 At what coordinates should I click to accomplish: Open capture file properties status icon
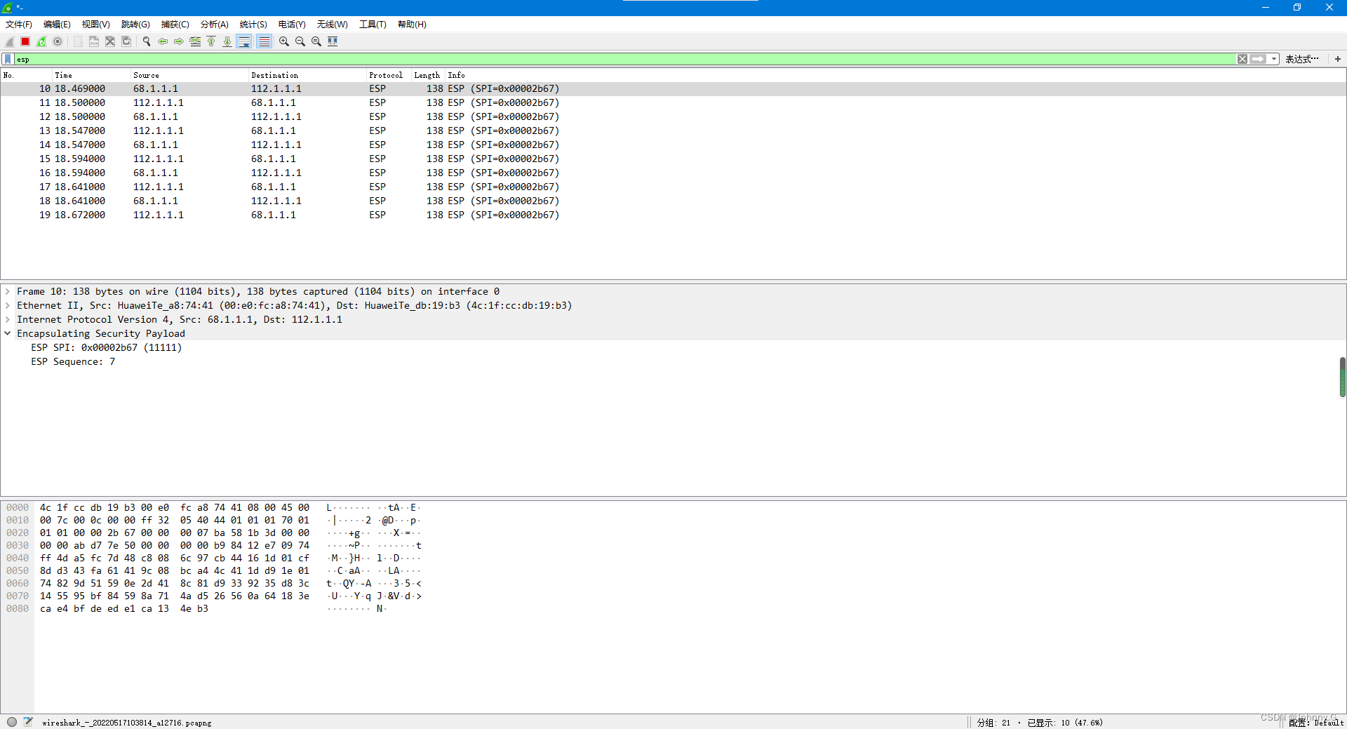(28, 722)
